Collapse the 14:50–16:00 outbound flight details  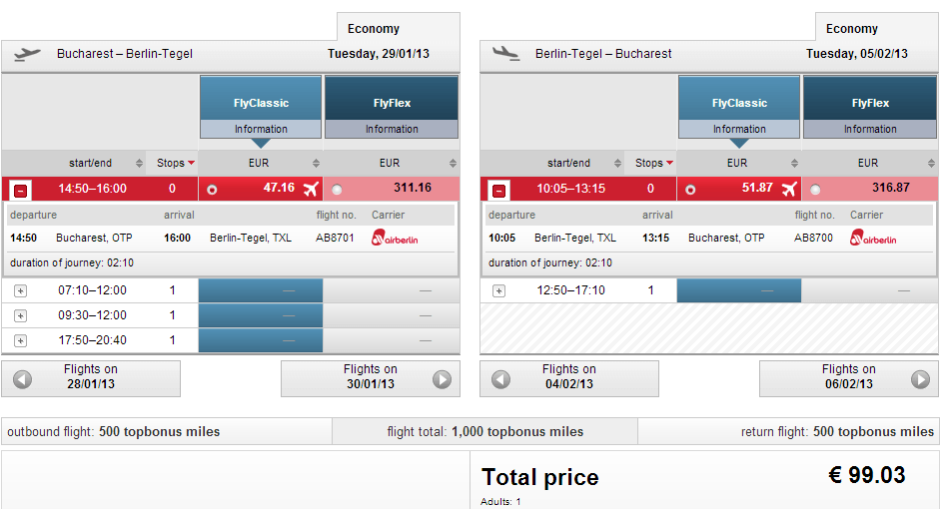coord(21,190)
